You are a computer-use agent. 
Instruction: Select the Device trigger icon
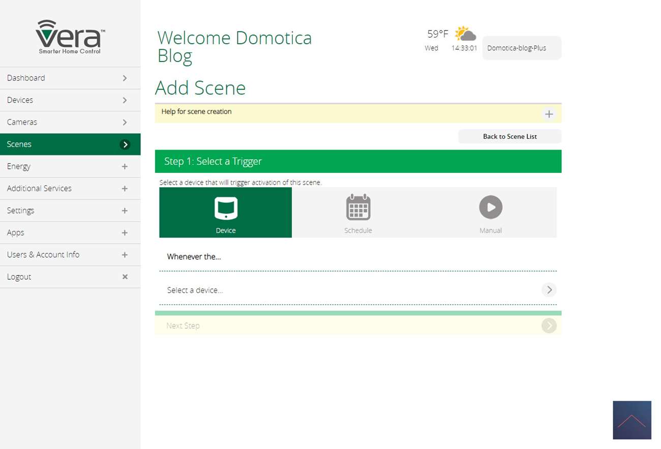point(226,207)
